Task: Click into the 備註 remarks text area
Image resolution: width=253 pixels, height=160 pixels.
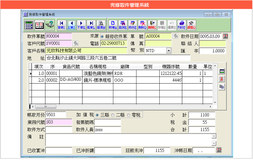Action: [x=128, y=139]
